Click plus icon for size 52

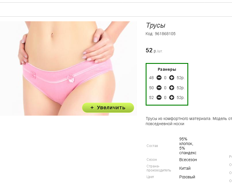click(172, 98)
